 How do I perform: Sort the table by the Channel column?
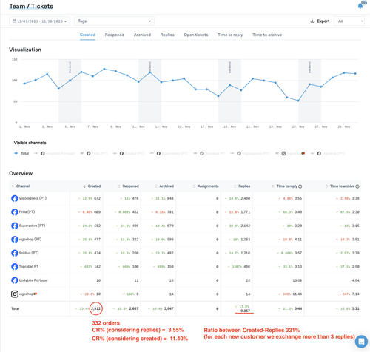pyautogui.click(x=21, y=186)
